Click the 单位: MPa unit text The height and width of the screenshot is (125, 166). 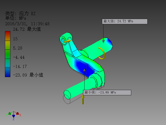[x=16, y=18]
